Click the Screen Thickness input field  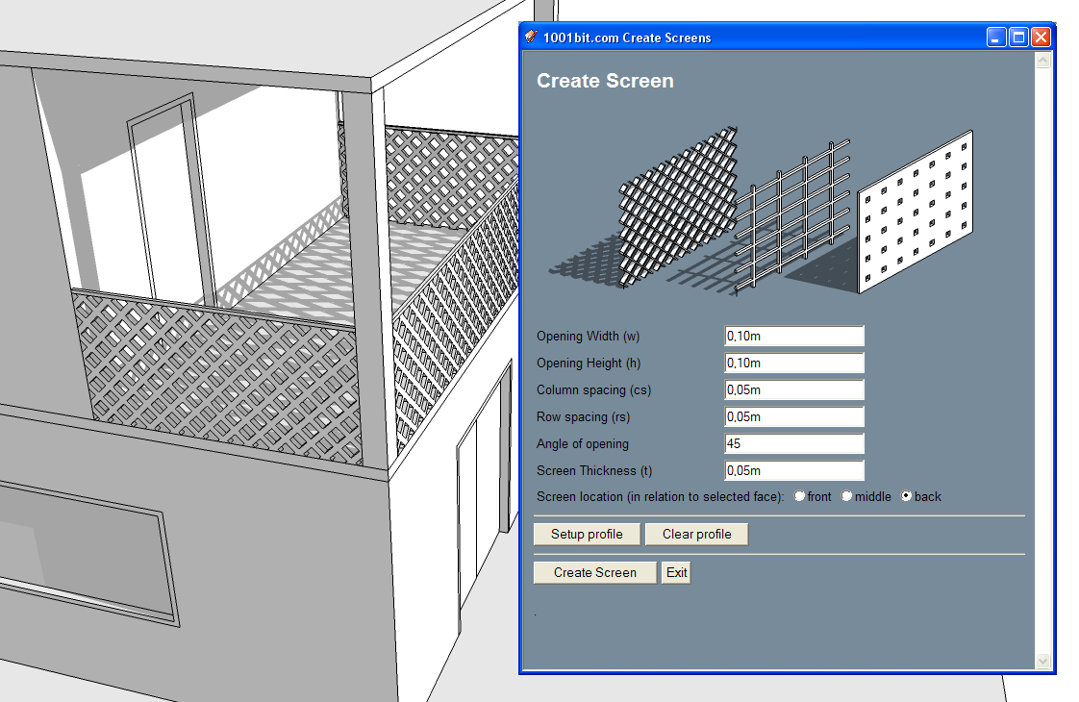[x=794, y=471]
